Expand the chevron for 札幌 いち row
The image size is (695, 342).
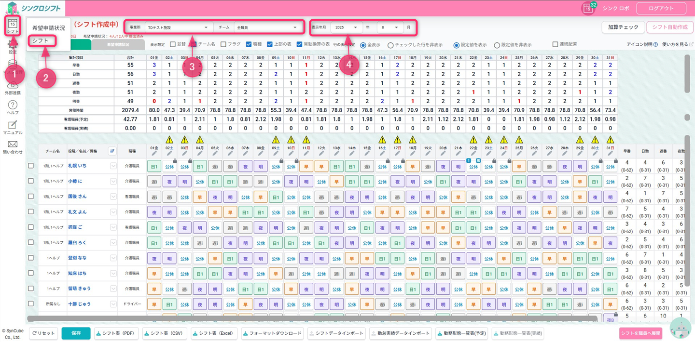pos(113,166)
